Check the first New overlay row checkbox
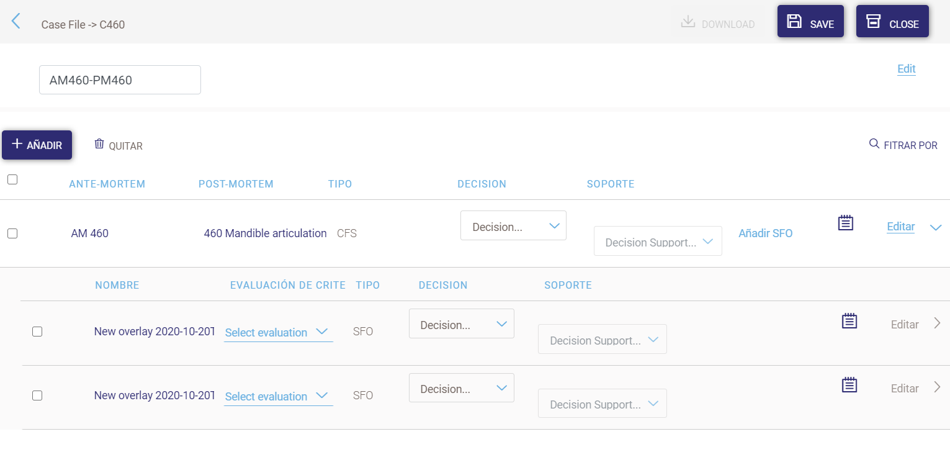The height and width of the screenshot is (470, 950). click(x=37, y=332)
